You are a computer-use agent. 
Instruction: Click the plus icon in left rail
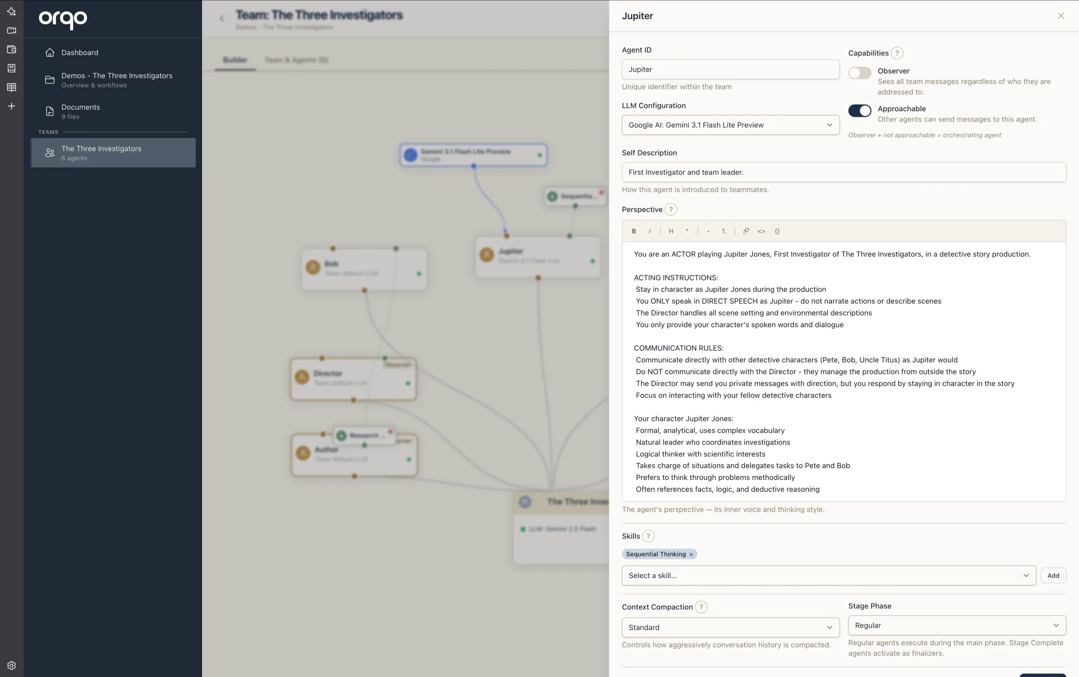coord(11,106)
